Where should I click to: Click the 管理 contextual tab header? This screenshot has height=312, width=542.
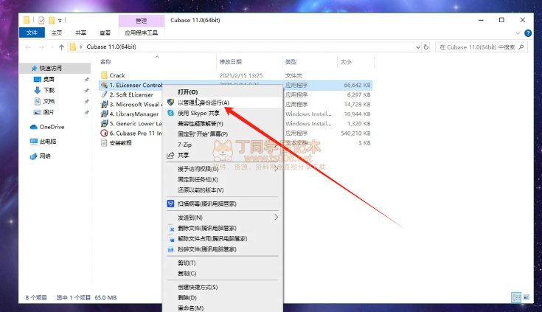tap(141, 21)
